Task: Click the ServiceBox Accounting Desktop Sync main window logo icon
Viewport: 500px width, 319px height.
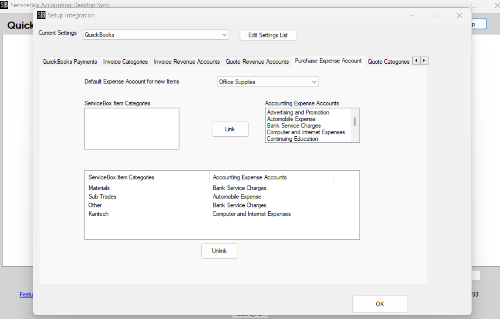Action: pyautogui.click(x=4, y=5)
